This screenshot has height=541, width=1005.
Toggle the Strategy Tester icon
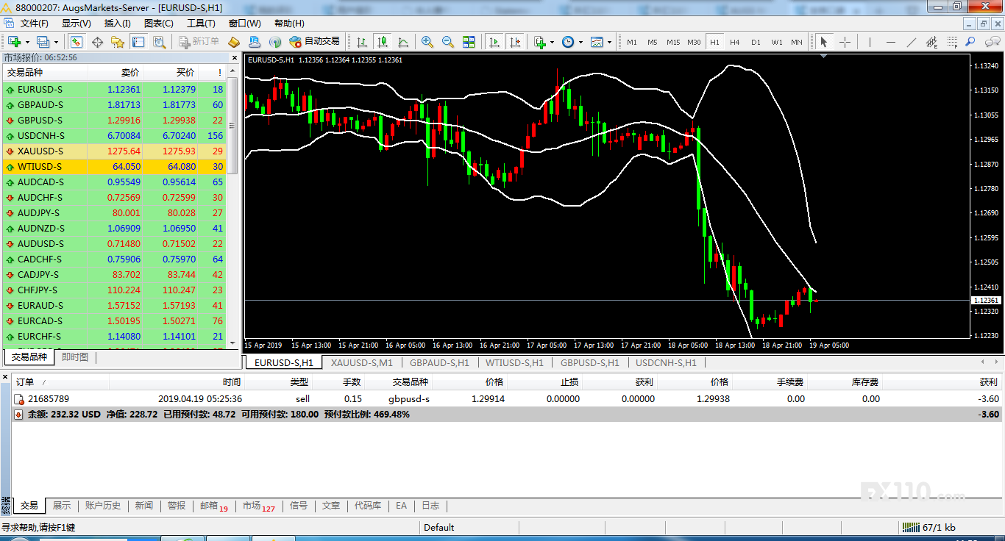[x=159, y=42]
